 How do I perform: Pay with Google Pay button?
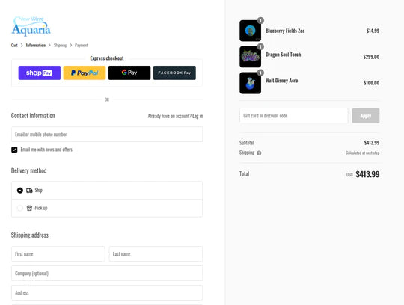(129, 73)
